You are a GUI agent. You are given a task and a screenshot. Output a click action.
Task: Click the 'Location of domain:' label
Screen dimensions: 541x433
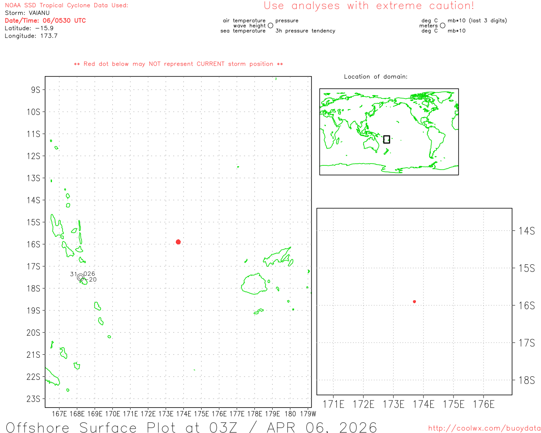(x=375, y=77)
